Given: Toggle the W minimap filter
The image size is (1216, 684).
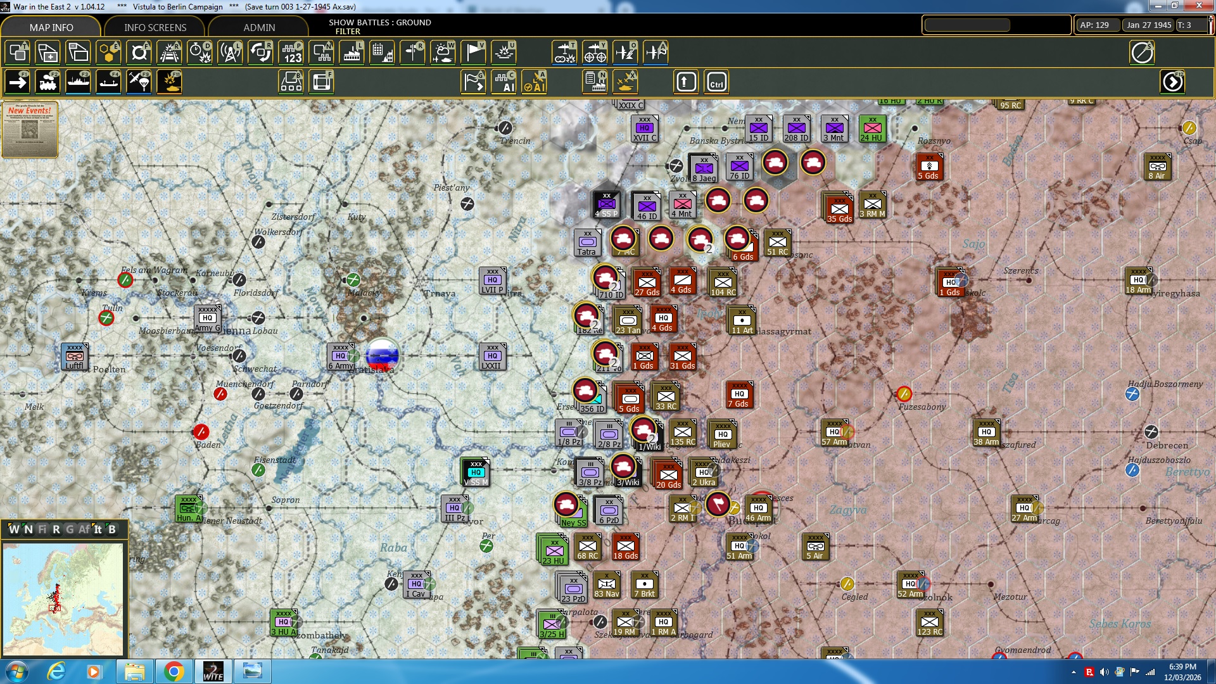Looking at the screenshot, I should pyautogui.click(x=14, y=529).
